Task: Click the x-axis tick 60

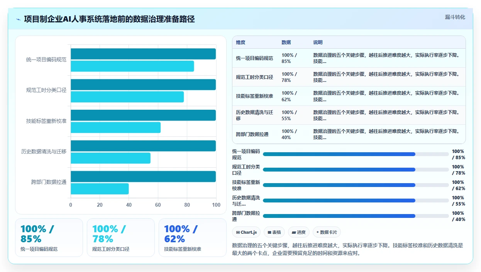Action: [158, 205]
